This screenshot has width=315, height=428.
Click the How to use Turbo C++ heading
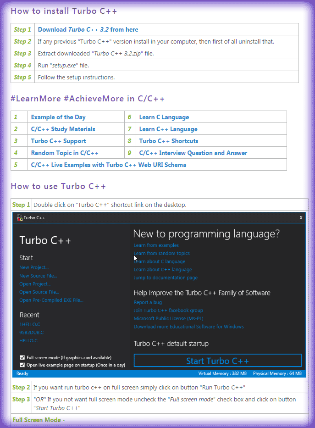pos(58,186)
